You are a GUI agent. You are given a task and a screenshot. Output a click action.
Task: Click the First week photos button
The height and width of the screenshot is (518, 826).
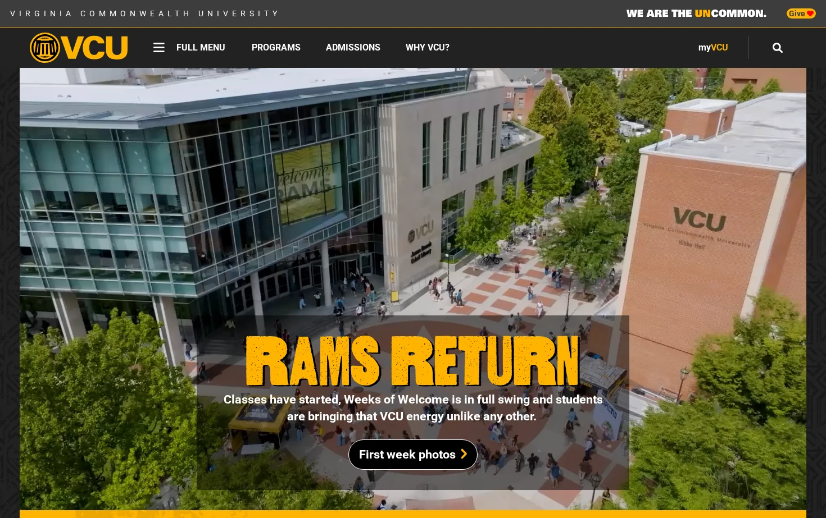tap(413, 455)
